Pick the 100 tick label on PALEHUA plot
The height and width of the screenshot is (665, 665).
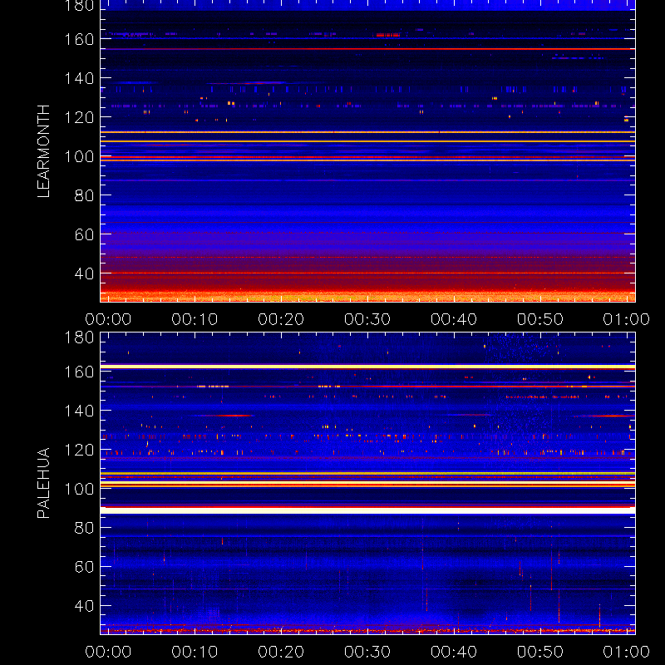79,489
